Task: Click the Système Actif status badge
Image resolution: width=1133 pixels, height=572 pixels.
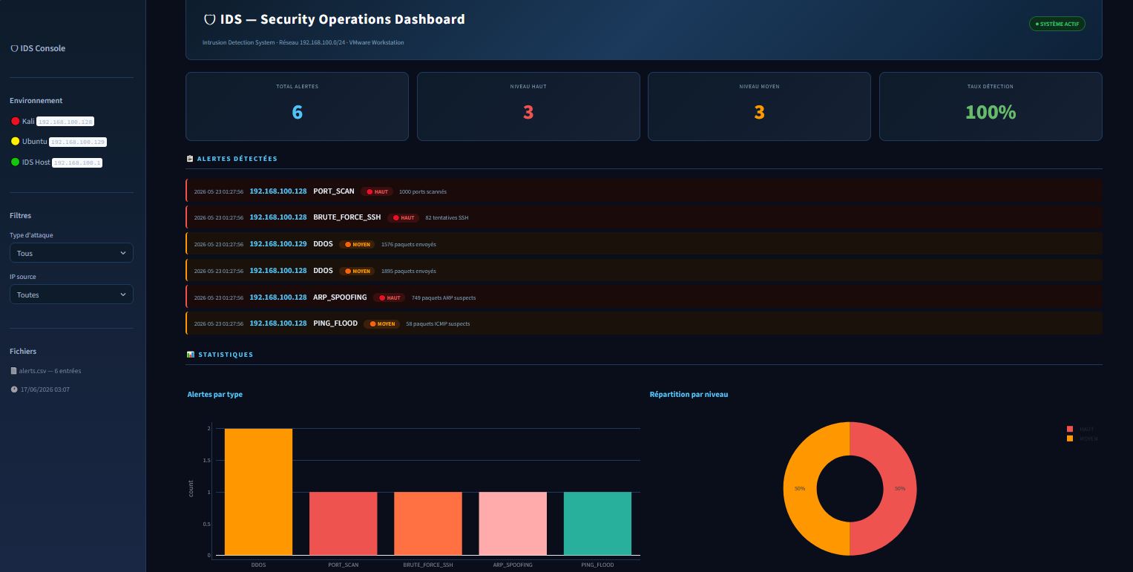Action: coord(1057,24)
